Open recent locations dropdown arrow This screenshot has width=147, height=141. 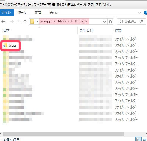coord(19,21)
